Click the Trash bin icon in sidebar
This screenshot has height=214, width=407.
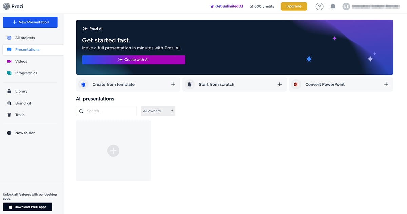pos(9,115)
